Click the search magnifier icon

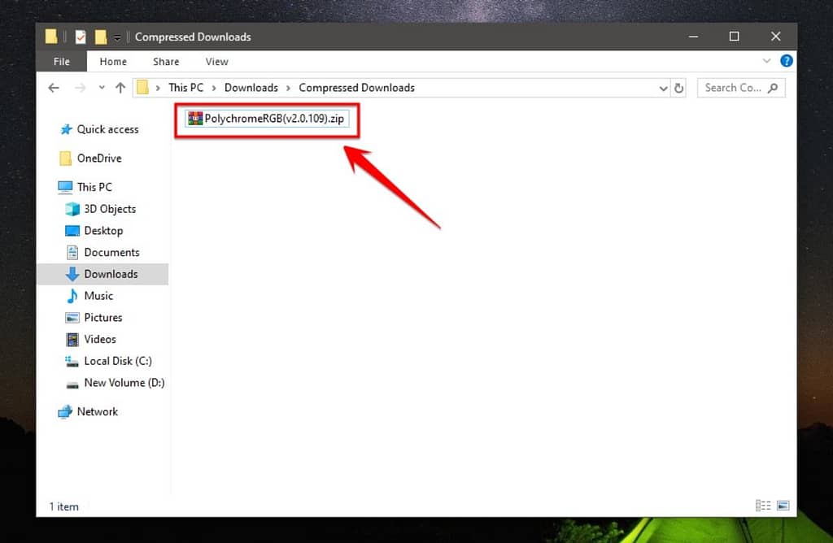(774, 88)
